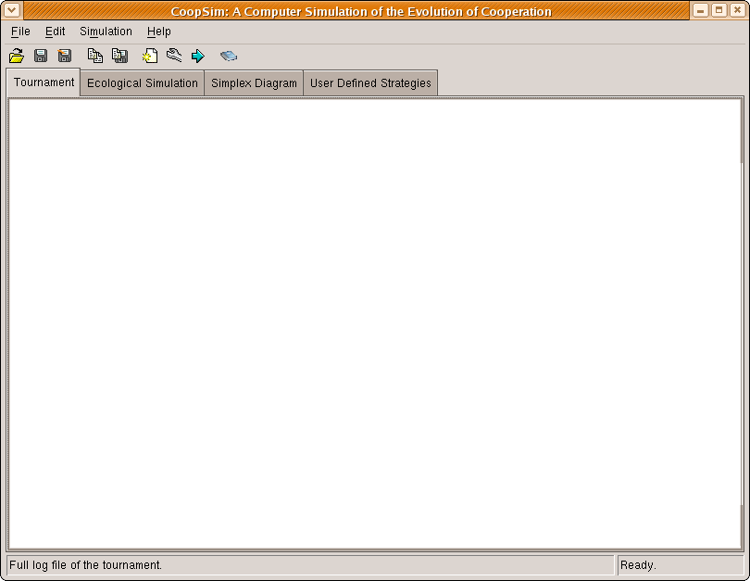Open the Edit menu

coord(55,32)
